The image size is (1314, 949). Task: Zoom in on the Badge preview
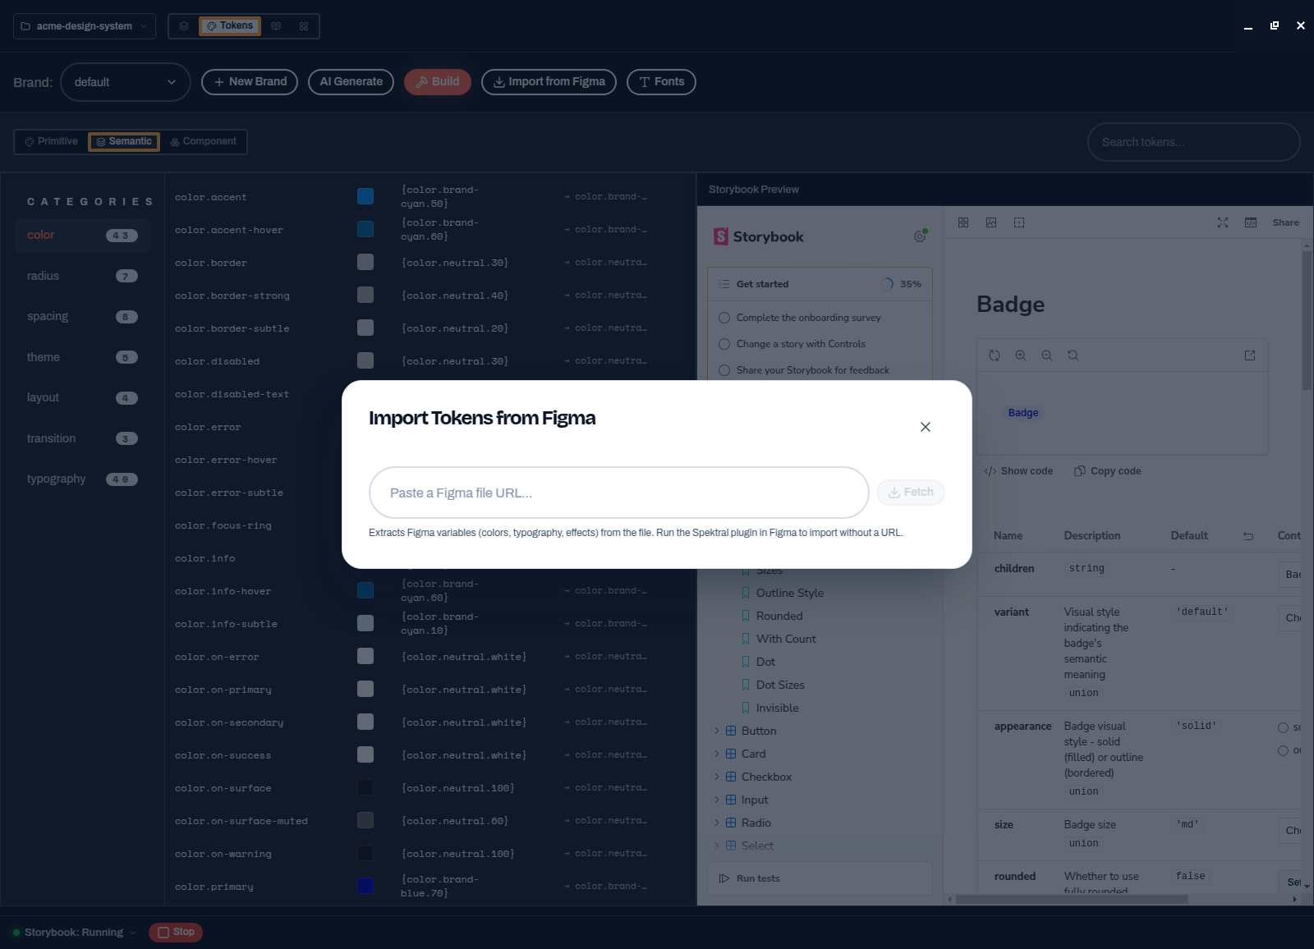point(1021,355)
